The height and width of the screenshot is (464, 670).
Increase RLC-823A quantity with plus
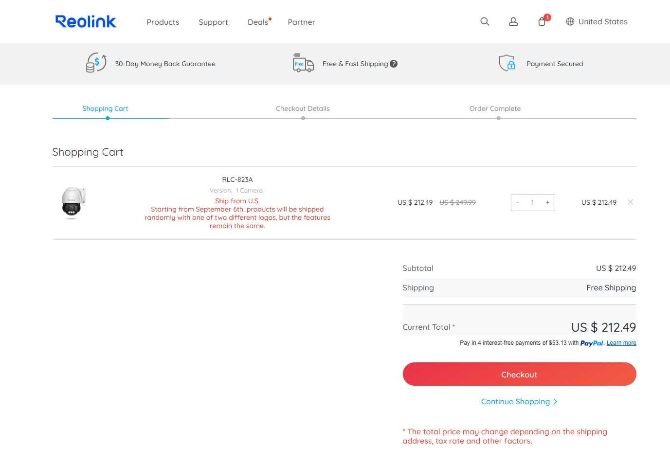point(547,202)
